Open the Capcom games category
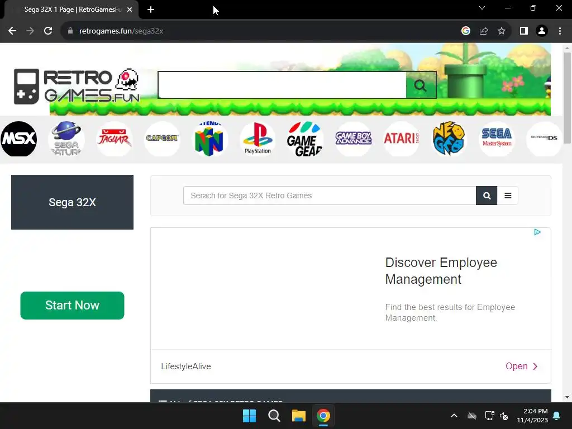 point(162,139)
